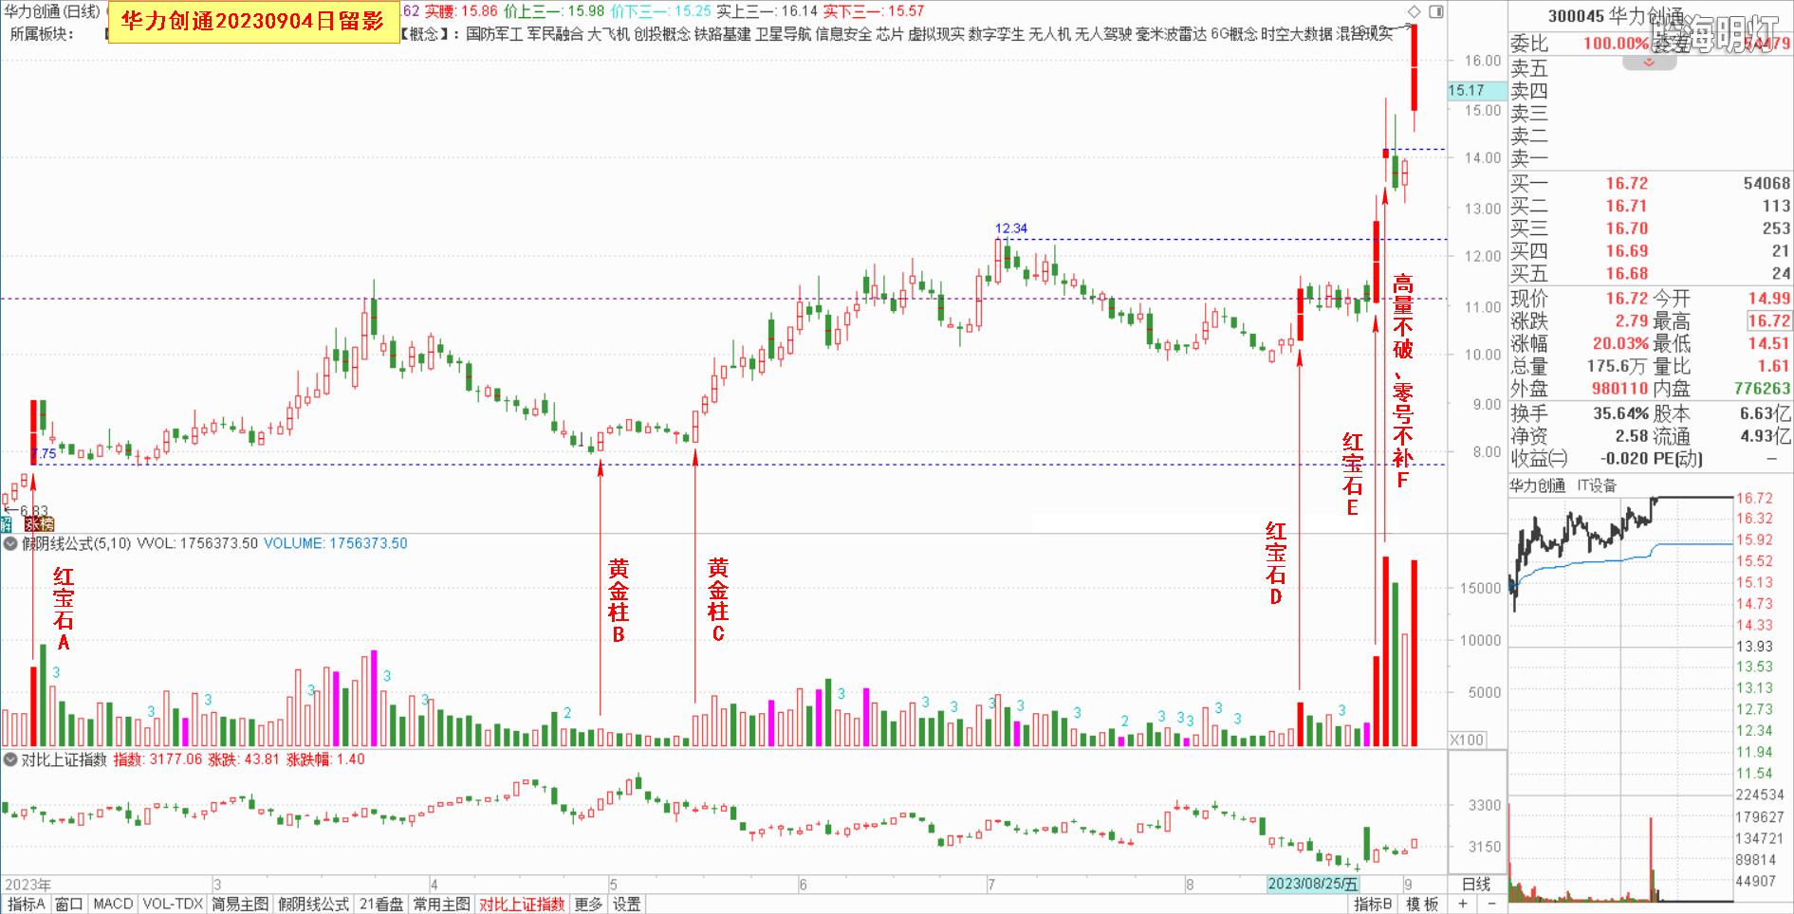This screenshot has width=1794, height=914.
Task: Collapse the 对比上证指数 indicator panel
Action: click(10, 759)
